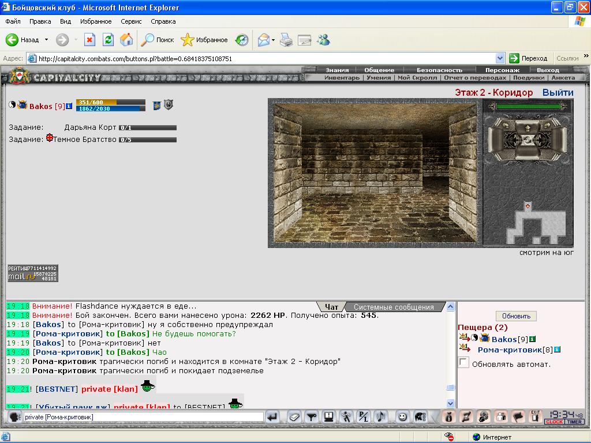Expand the address bar URL dropdown
The width and height of the screenshot is (591, 443).
tap(500, 58)
